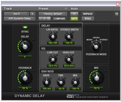
Task: Open the insert position 'b' dropdown
Action: [x=33, y=14]
